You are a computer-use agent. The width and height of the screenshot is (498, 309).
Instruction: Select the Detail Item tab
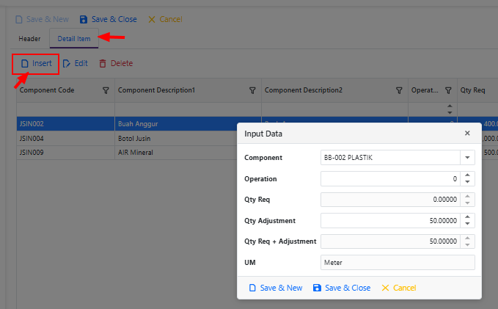pos(74,39)
